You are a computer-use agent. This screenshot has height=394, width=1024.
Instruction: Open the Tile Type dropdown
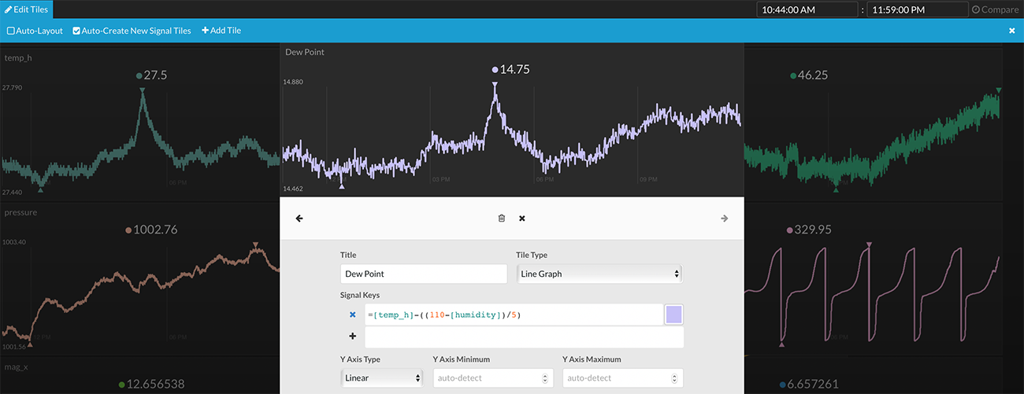point(599,274)
